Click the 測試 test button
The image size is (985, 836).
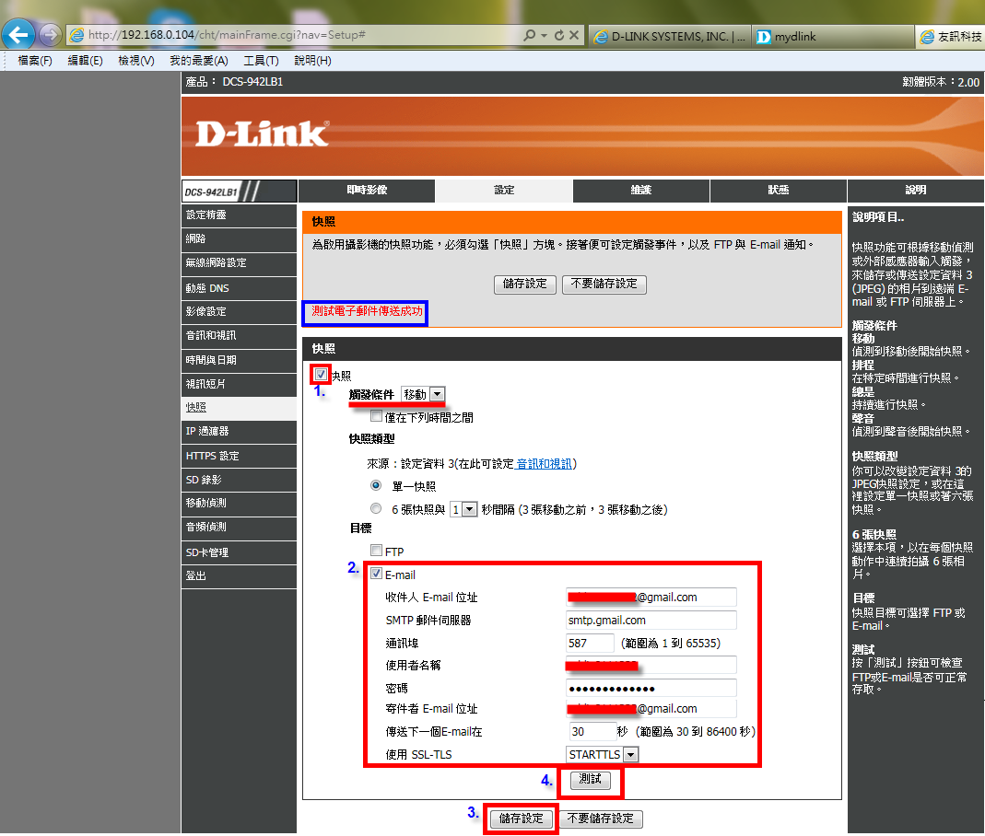[x=590, y=780]
